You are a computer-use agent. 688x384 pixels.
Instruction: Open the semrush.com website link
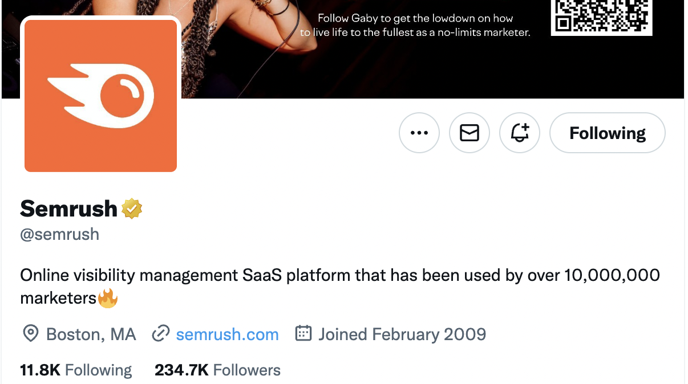coord(227,334)
